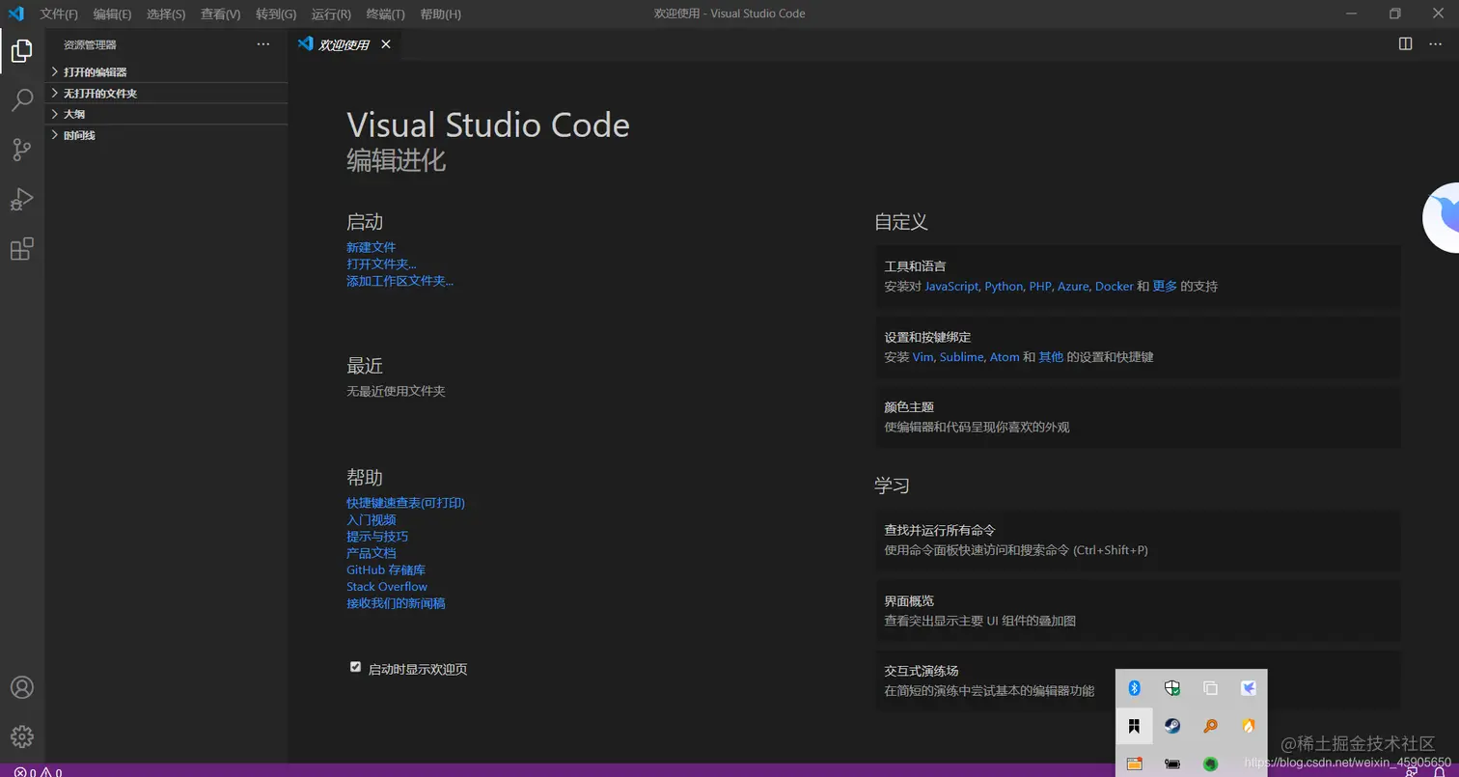Screen dimensions: 1459x777
Task: Click the Atom keybindings link
Action: click(1005, 357)
